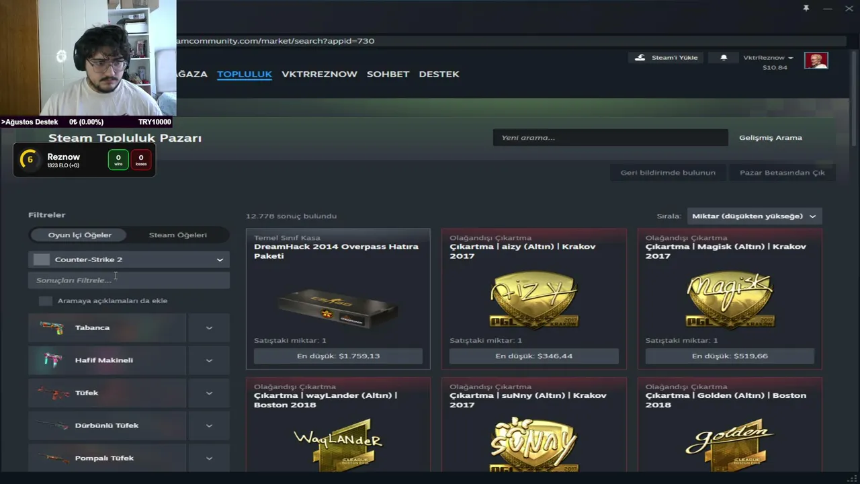The width and height of the screenshot is (860, 484).
Task: Click the En düşük: $519,66 price button
Action: (730, 356)
